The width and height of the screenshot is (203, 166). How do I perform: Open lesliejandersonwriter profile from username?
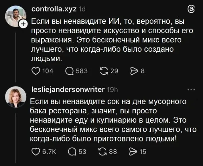[67, 91]
